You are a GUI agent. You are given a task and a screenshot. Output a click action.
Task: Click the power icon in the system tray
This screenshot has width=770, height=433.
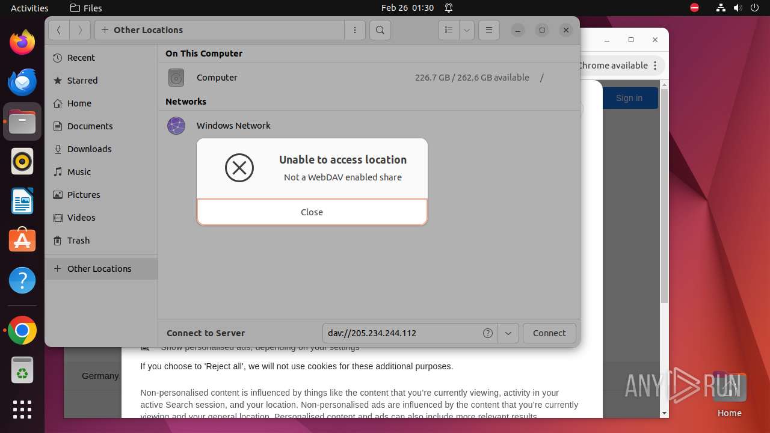click(x=754, y=8)
